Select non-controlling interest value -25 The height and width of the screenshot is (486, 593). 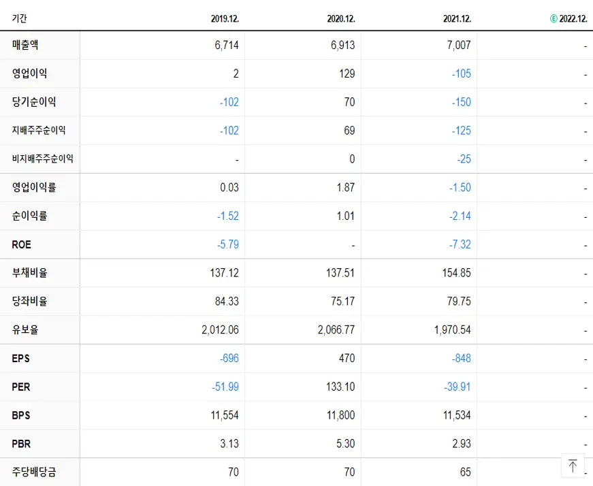[464, 159]
